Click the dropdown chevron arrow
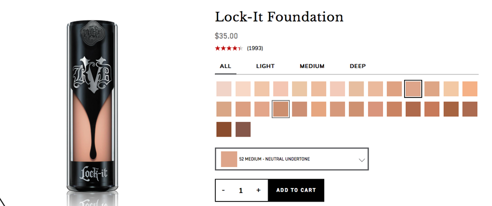492x206 pixels. coord(361,160)
